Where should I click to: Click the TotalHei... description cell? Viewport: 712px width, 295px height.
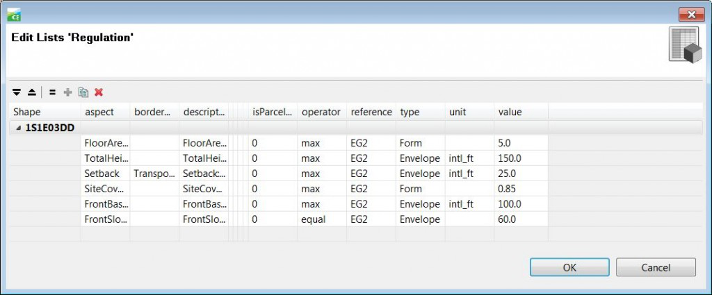[204, 158]
